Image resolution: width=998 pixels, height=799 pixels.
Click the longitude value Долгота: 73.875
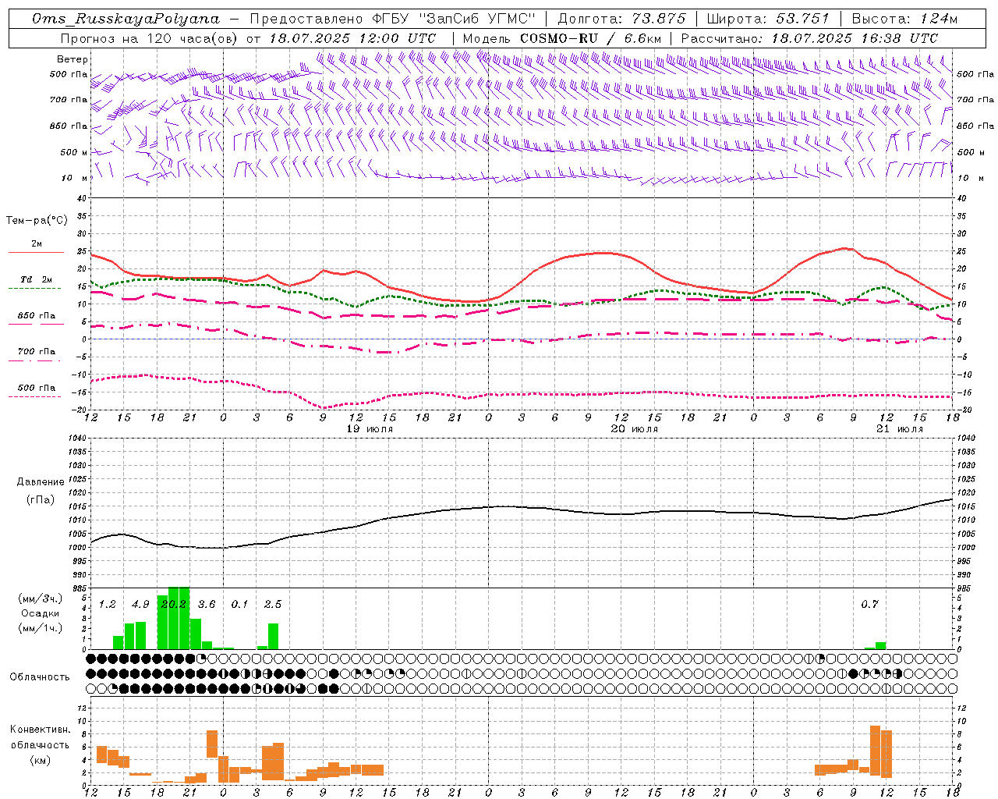click(x=622, y=19)
